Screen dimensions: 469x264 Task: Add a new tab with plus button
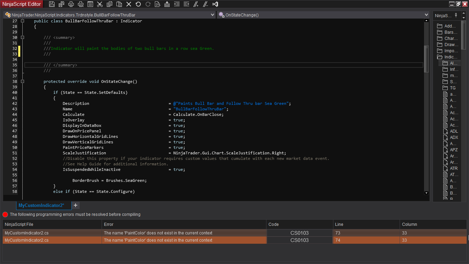pos(76,206)
